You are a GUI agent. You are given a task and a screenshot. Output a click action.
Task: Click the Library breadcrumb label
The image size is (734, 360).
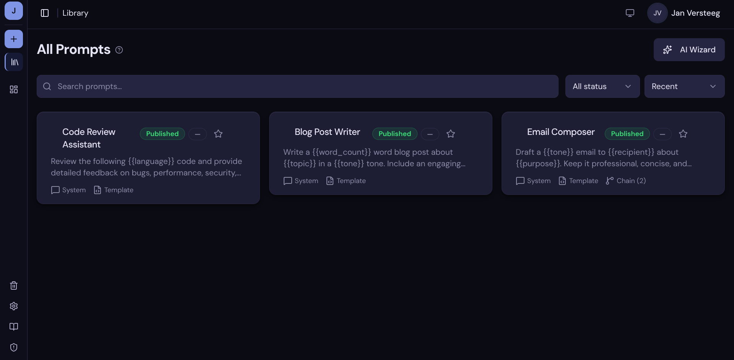tap(75, 13)
